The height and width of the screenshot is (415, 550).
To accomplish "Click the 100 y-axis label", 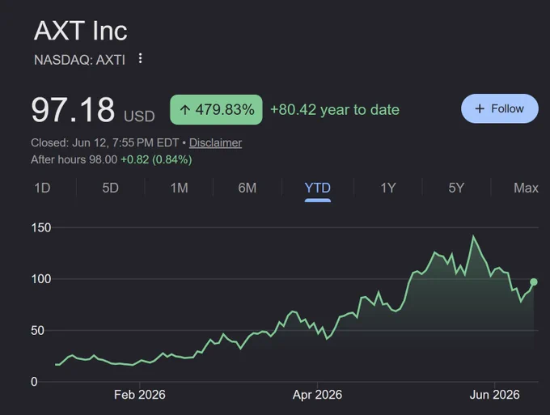I will [x=41, y=279].
